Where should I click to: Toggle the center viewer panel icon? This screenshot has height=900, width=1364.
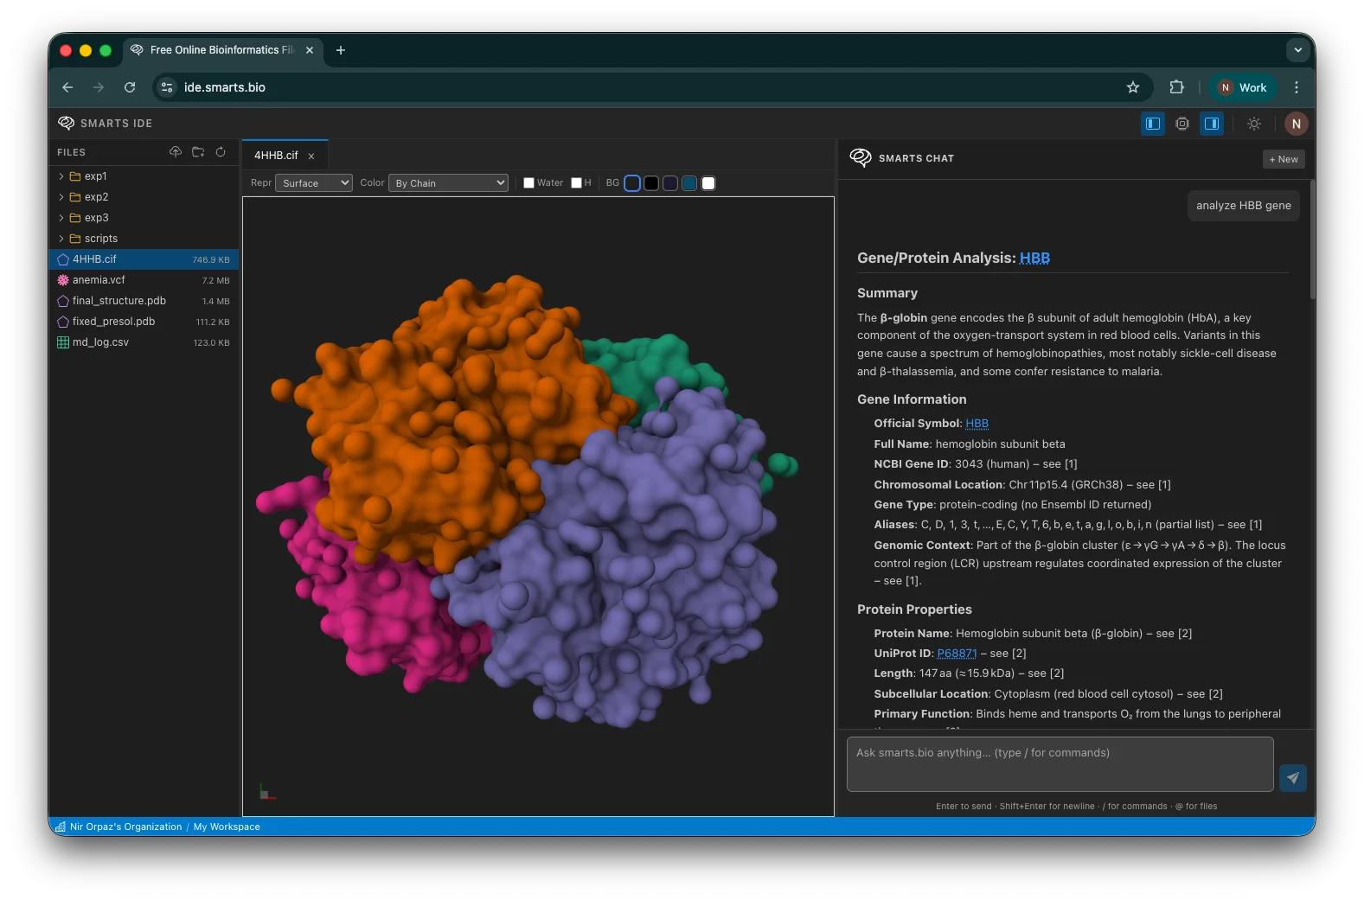(x=1182, y=124)
